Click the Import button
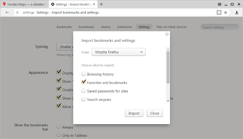 click(134, 113)
